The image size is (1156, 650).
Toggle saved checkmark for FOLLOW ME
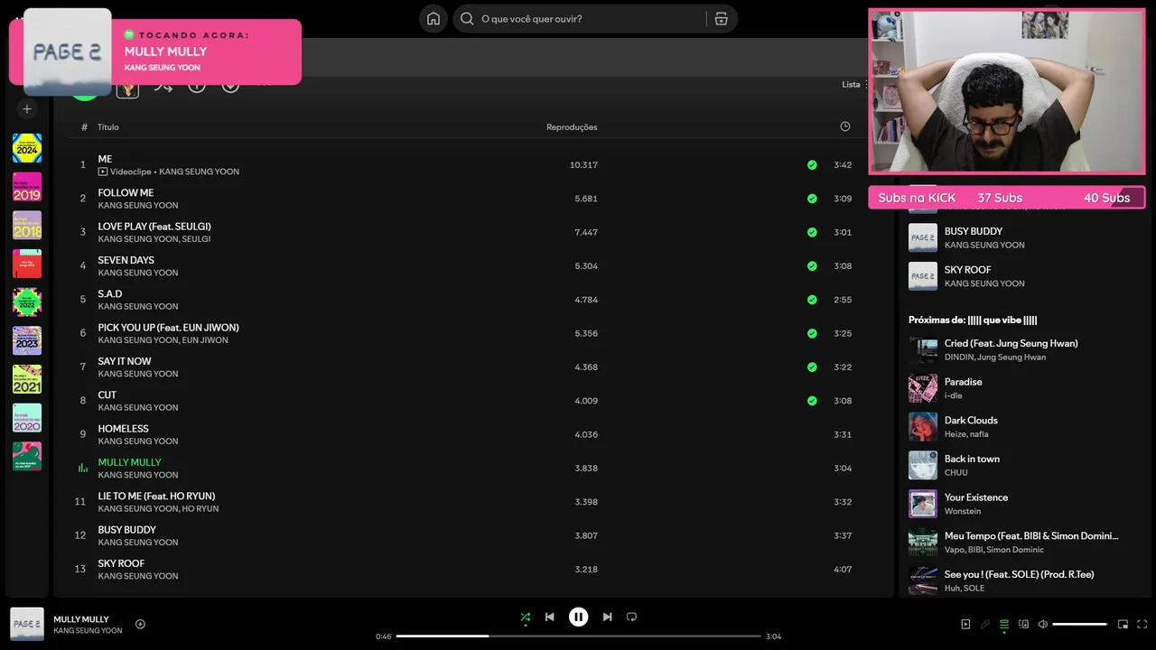coord(812,199)
